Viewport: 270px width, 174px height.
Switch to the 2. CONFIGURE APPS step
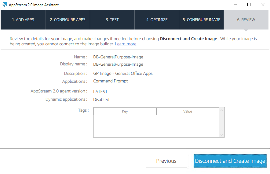point(68,20)
